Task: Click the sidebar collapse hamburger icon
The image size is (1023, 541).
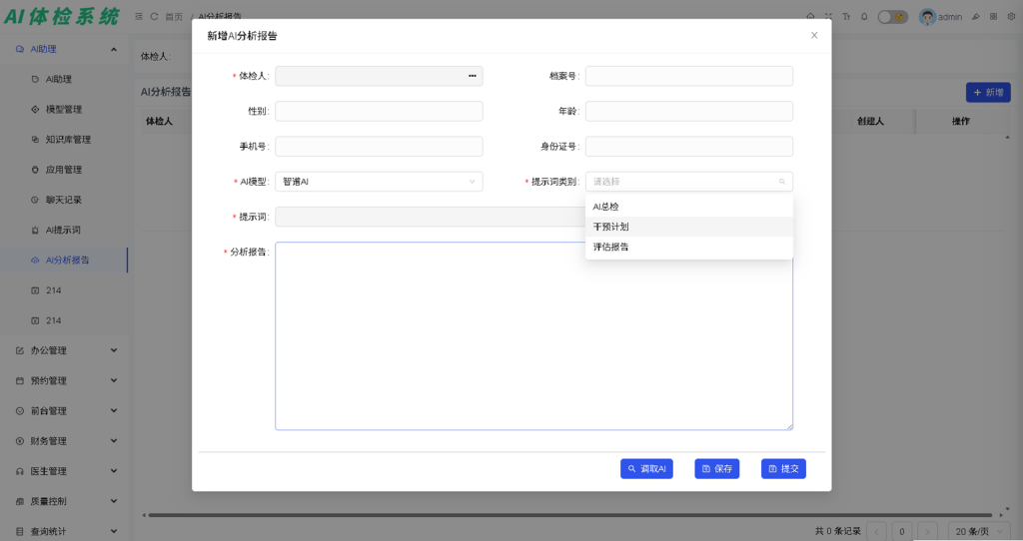Action: pyautogui.click(x=139, y=17)
